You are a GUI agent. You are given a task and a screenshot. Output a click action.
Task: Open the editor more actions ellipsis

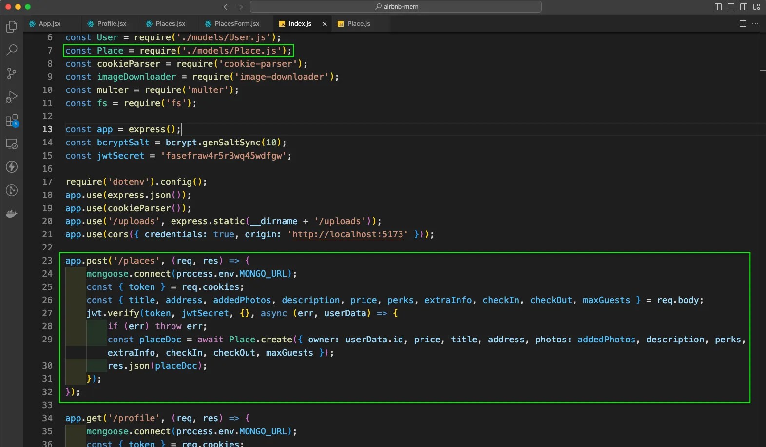tap(755, 23)
